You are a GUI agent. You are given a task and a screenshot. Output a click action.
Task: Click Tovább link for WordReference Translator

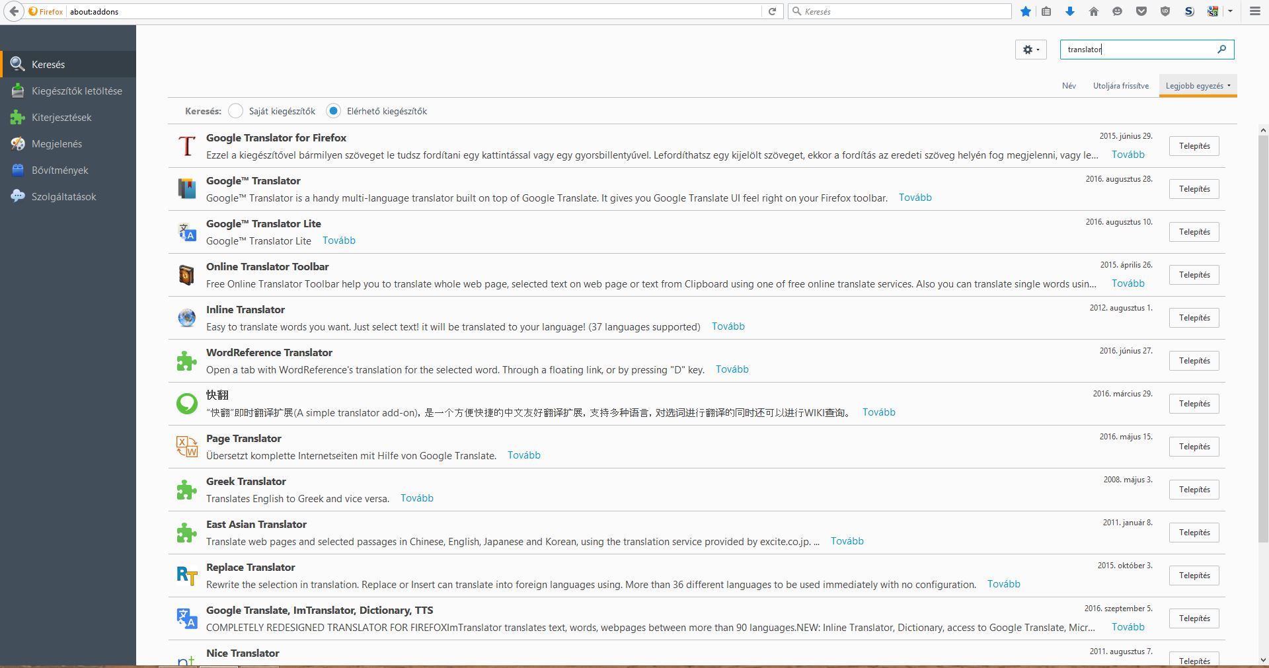(x=732, y=369)
